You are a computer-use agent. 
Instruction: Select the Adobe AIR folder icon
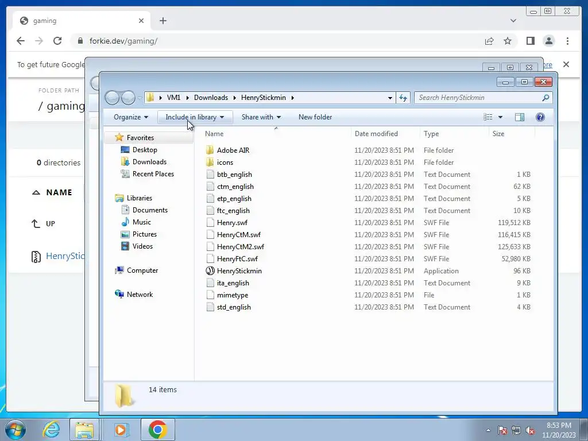point(210,150)
